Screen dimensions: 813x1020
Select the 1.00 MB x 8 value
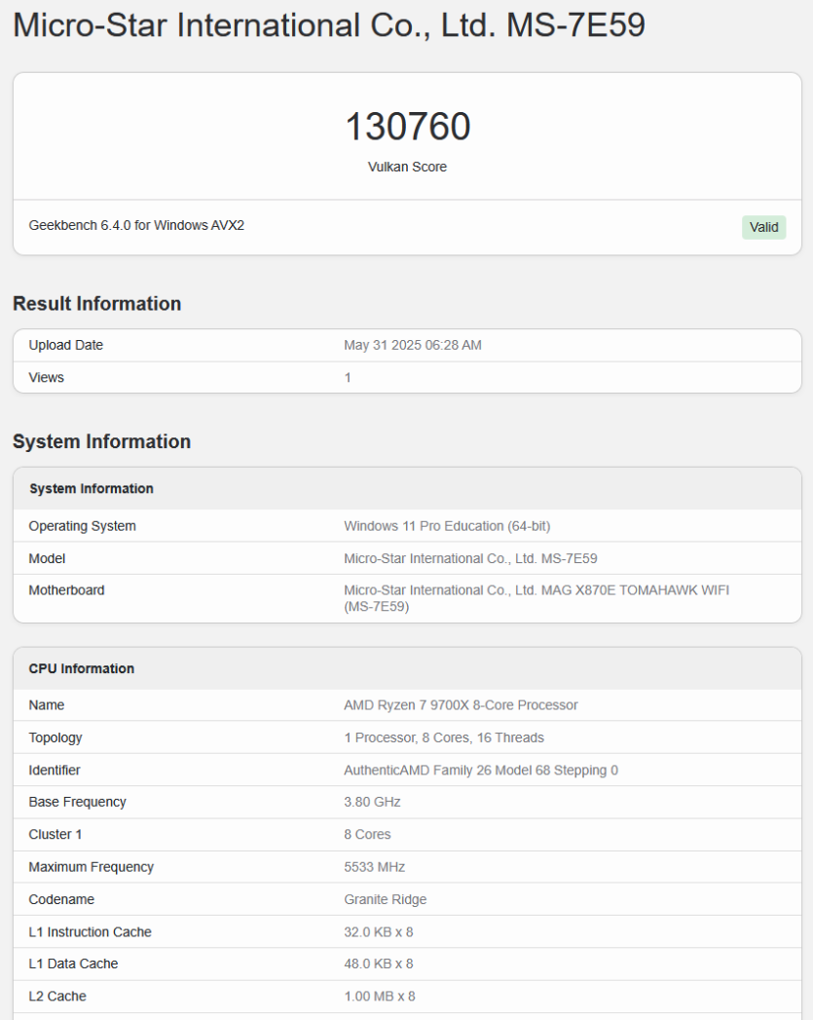[380, 996]
